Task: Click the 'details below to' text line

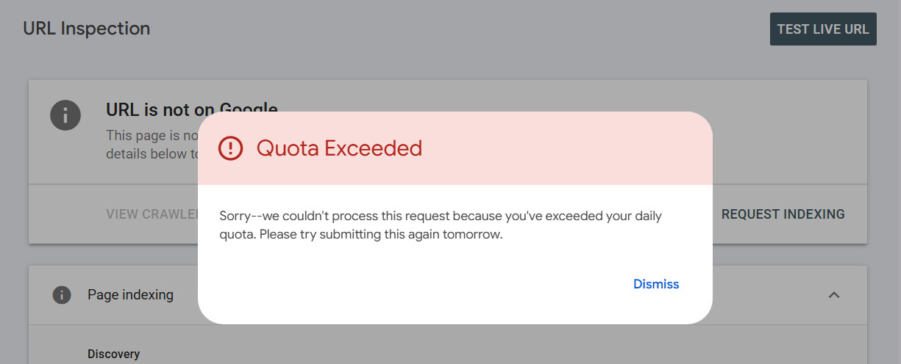Action: click(x=152, y=154)
